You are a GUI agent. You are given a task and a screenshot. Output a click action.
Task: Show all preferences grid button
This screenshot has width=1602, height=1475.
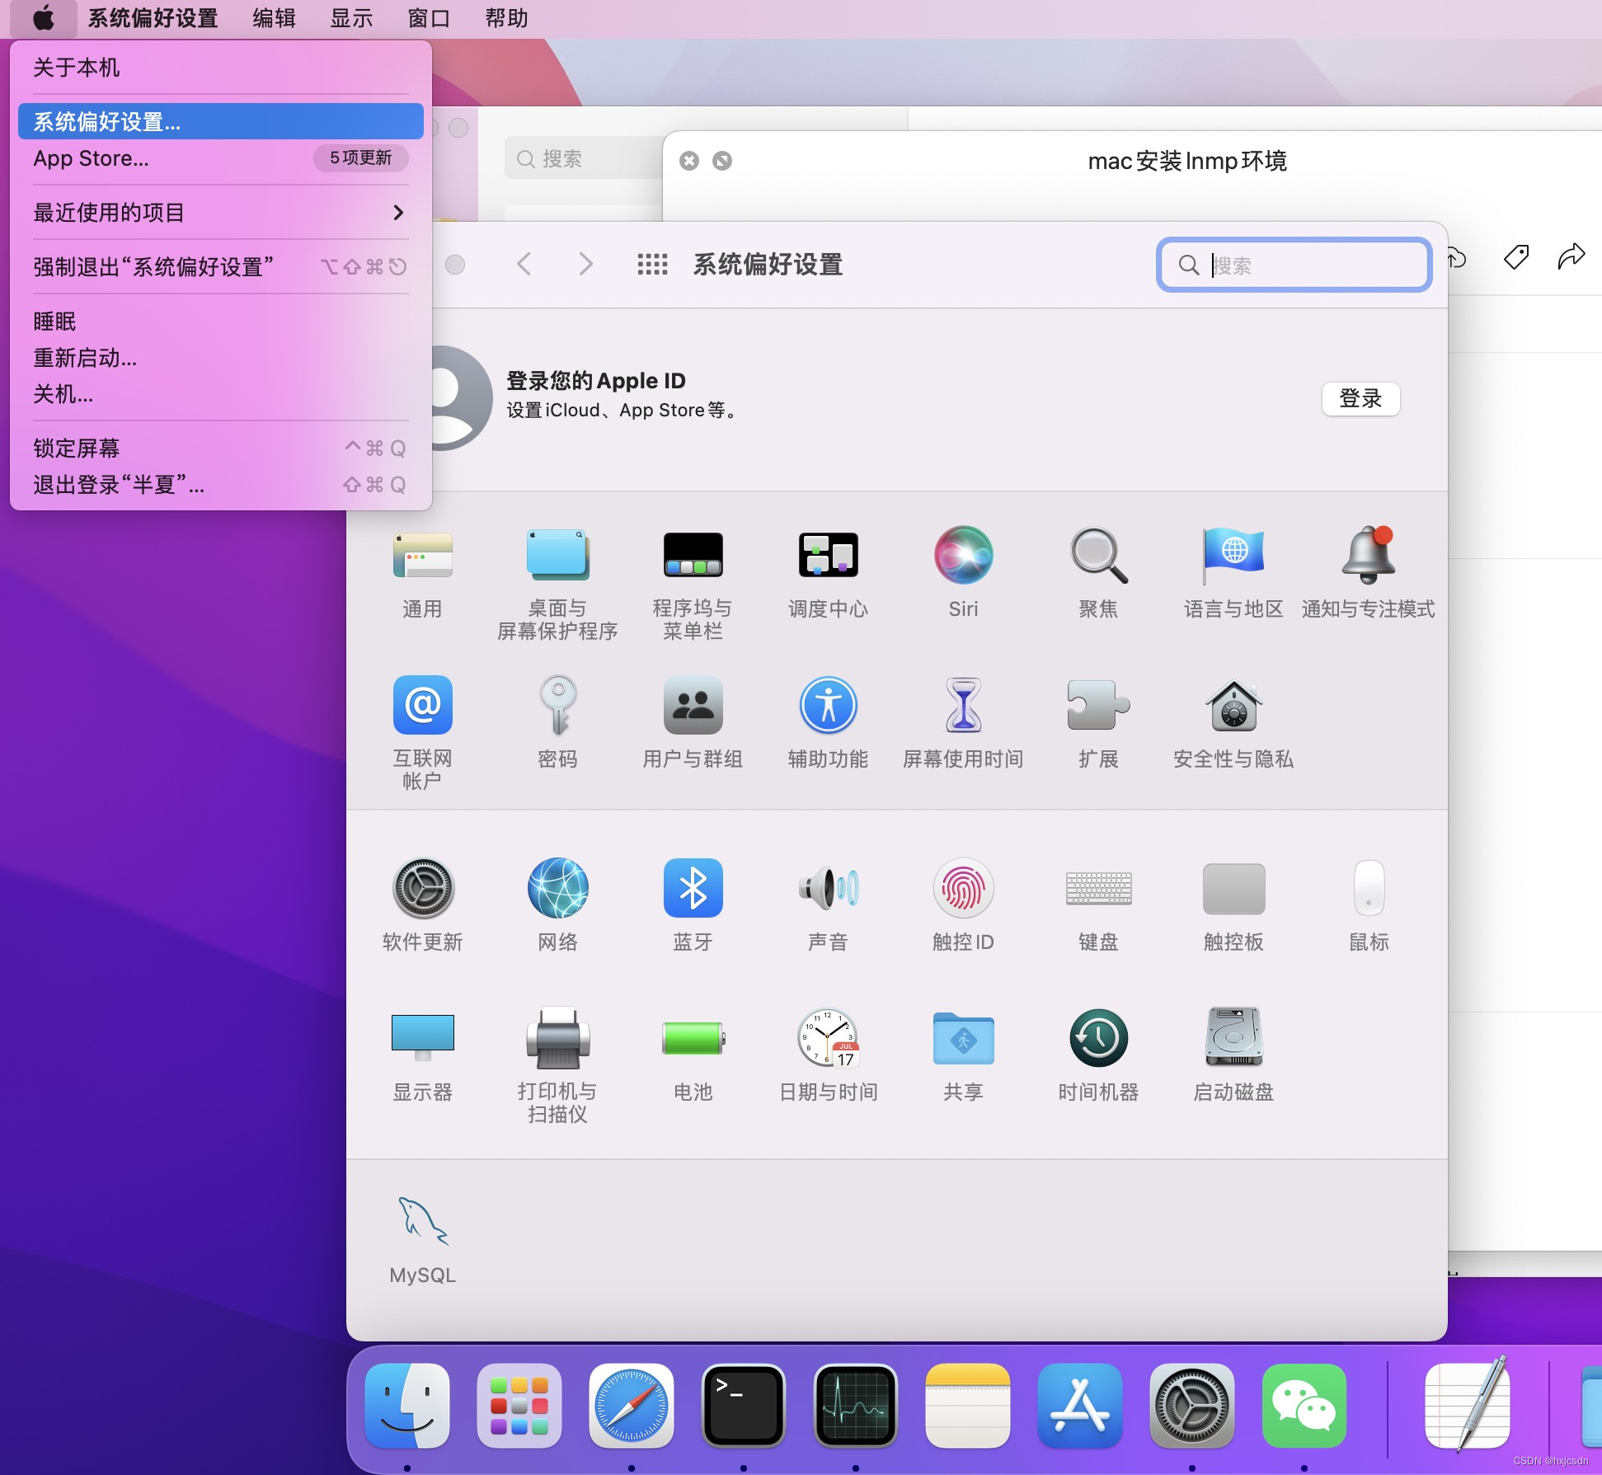click(652, 265)
